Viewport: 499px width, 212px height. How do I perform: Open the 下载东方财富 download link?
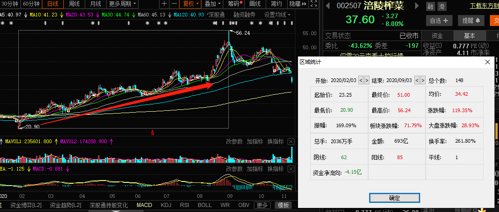point(484,7)
